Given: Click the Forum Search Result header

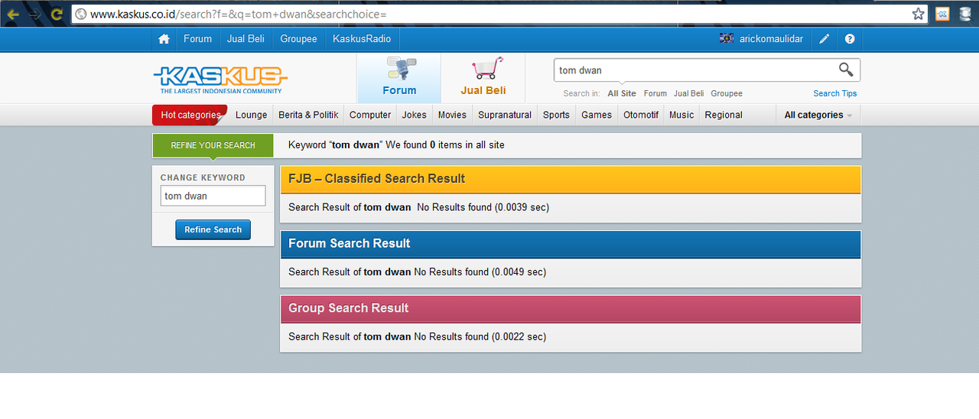Looking at the screenshot, I should pos(571,244).
